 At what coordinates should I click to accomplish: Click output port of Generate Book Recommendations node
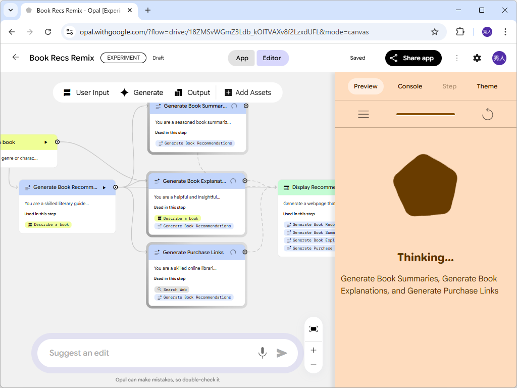click(x=116, y=187)
